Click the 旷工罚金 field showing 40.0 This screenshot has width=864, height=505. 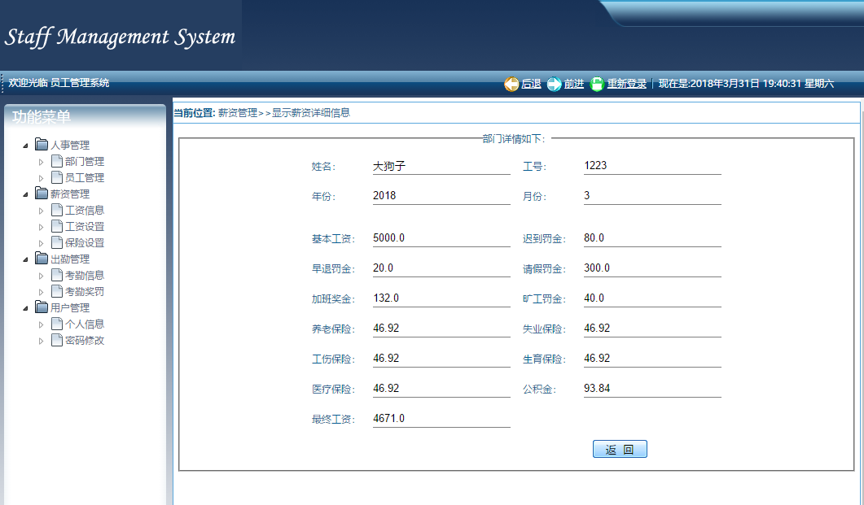652,298
